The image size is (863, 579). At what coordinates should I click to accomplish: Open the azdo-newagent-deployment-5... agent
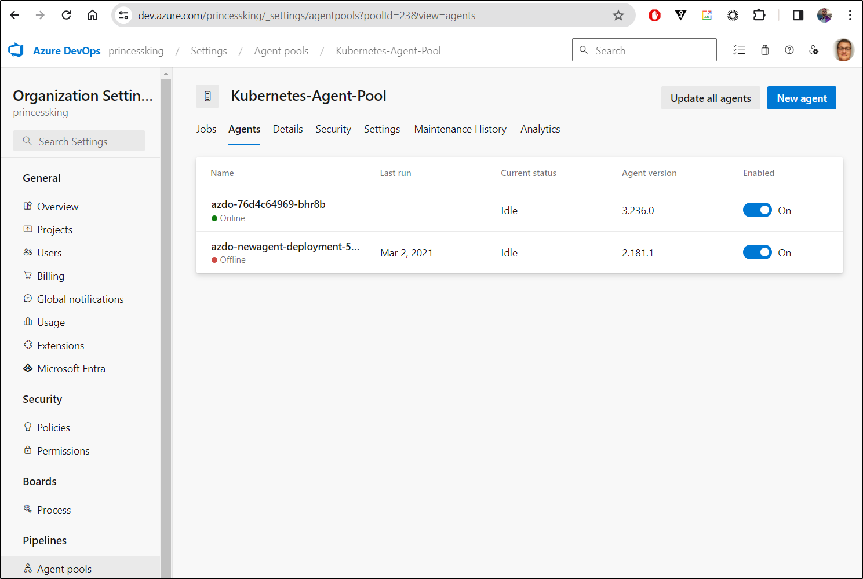tap(285, 247)
